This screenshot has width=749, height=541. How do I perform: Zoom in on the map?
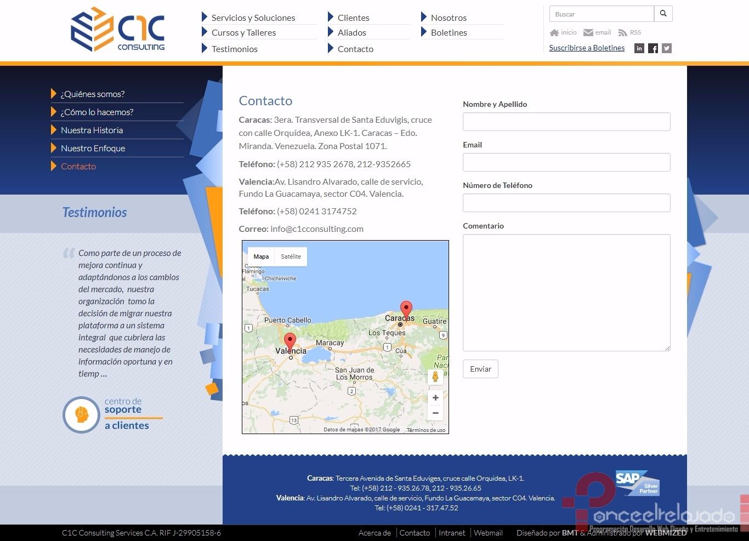(435, 398)
